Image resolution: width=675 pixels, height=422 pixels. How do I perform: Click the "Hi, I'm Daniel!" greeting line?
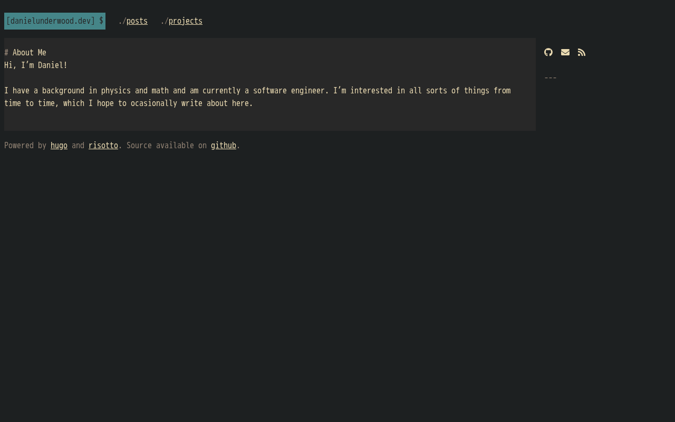click(x=36, y=65)
